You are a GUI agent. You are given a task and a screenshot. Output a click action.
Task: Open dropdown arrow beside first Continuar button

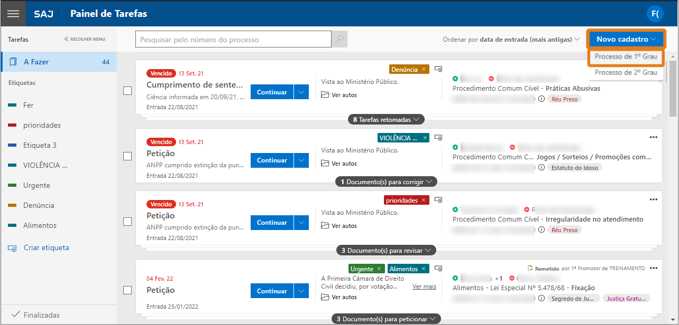point(301,92)
